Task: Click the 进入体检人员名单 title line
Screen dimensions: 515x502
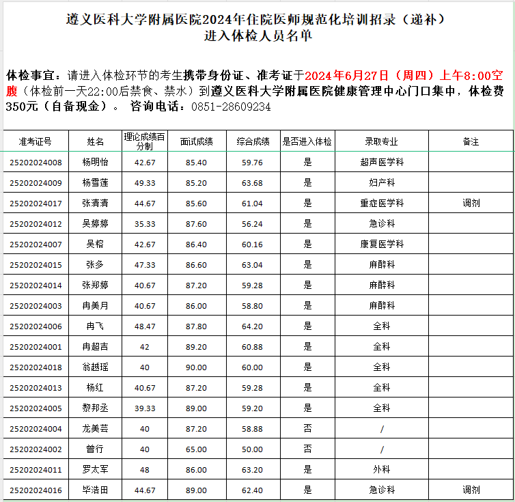Action: 257,36
